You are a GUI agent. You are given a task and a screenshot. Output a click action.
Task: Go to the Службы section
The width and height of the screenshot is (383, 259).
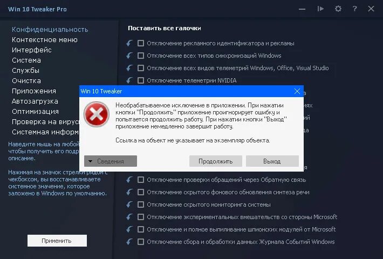(x=26, y=71)
